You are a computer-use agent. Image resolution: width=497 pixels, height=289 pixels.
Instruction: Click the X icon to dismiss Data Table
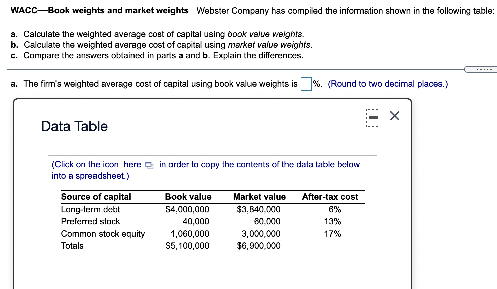pos(394,116)
